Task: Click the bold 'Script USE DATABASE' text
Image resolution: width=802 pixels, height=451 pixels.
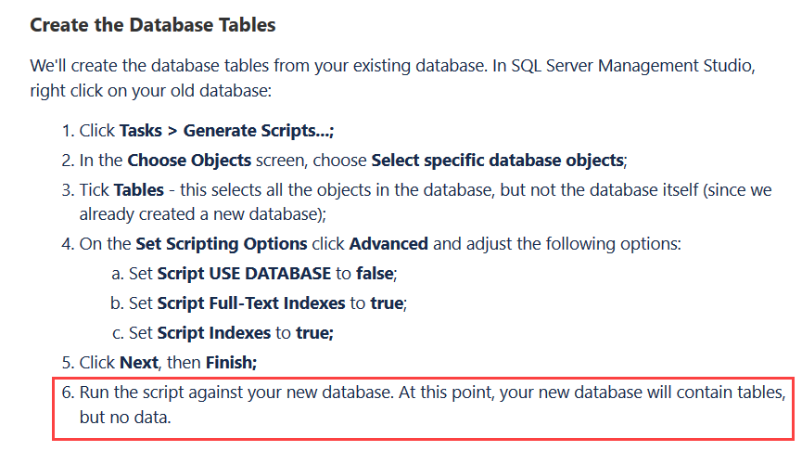Action: click(x=244, y=274)
